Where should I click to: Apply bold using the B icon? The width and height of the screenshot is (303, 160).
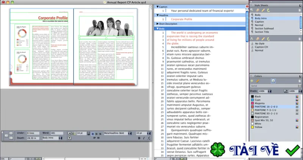139,138
